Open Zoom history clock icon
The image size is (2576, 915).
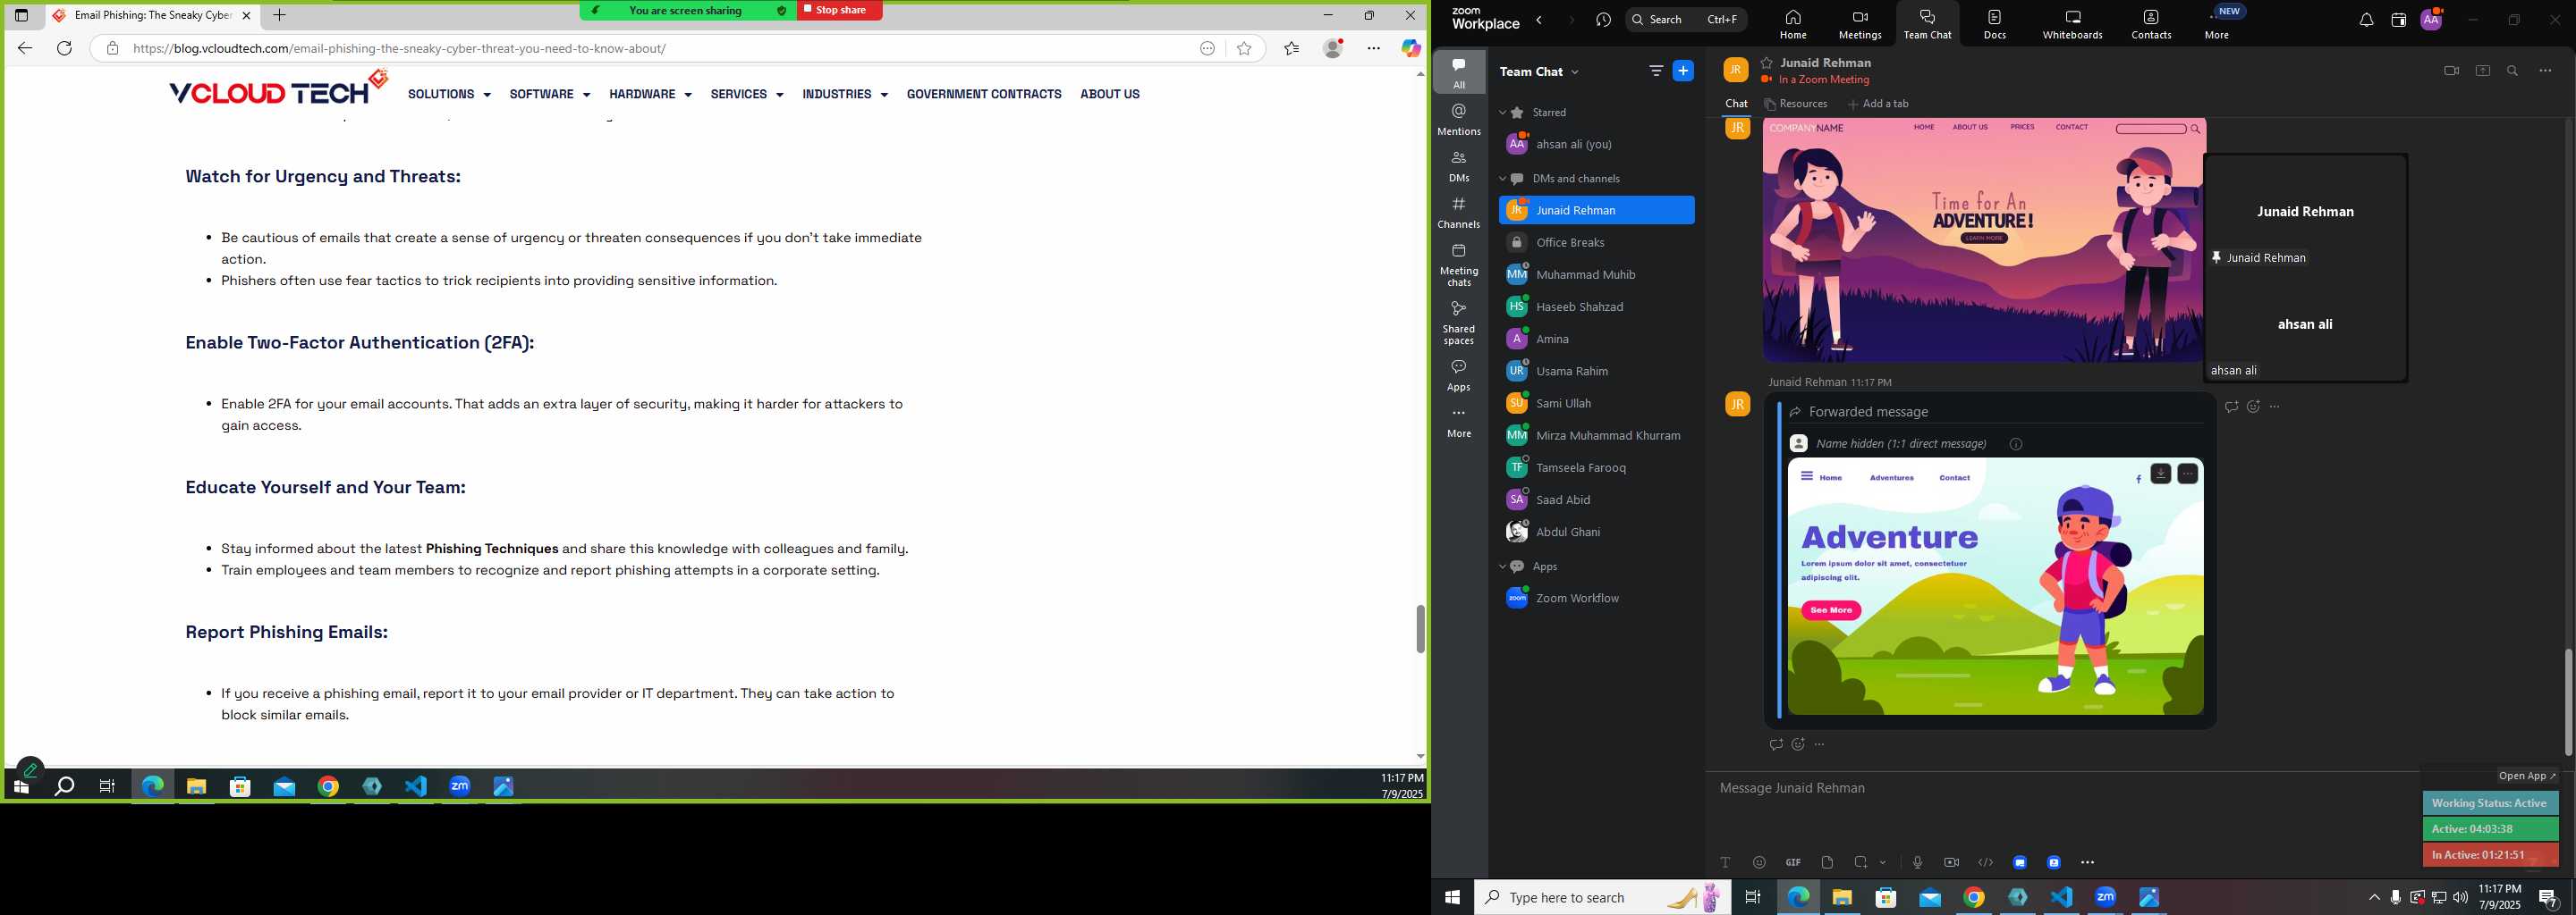[x=1604, y=20]
